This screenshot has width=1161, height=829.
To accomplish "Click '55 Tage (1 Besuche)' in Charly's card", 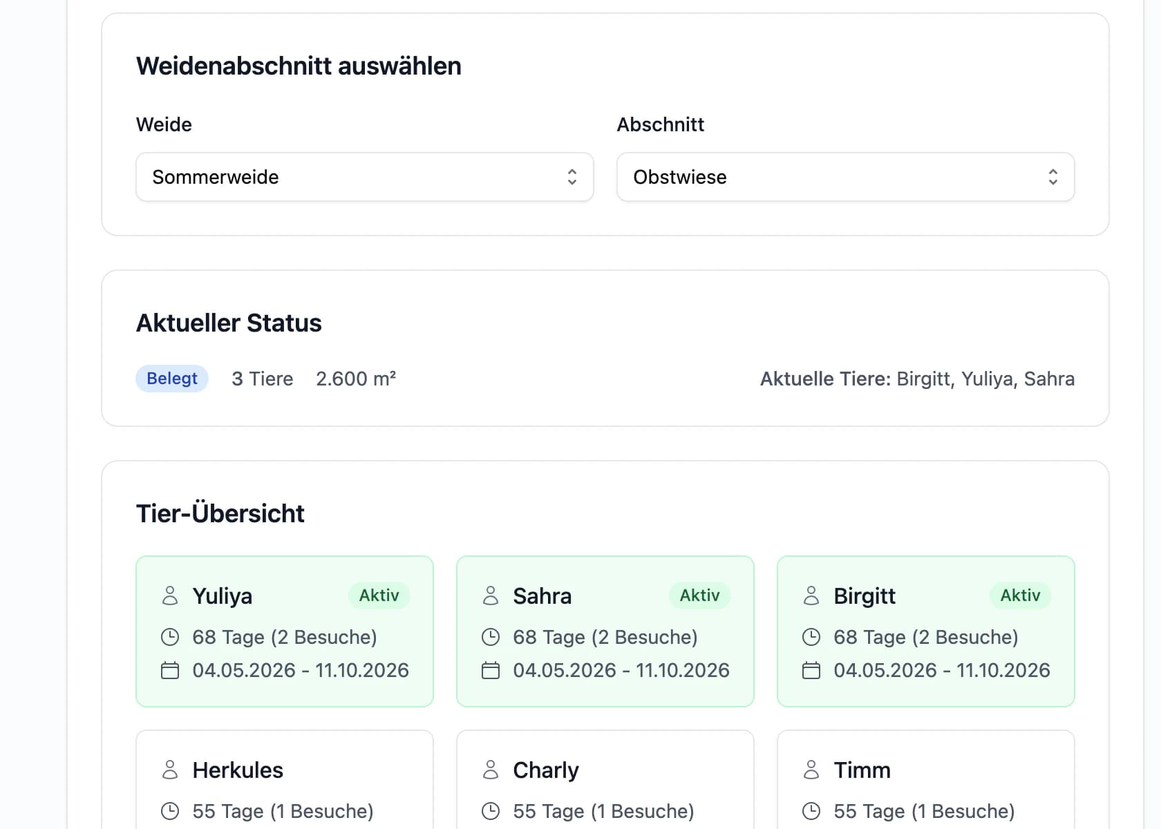I will pos(604,811).
